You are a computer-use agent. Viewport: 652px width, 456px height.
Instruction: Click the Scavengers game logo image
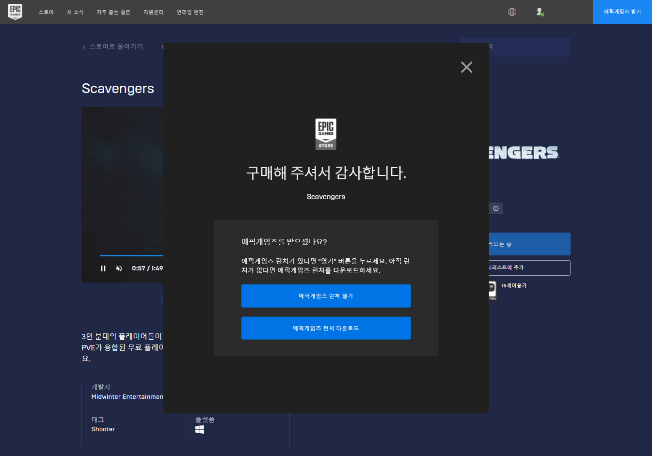[x=525, y=153]
